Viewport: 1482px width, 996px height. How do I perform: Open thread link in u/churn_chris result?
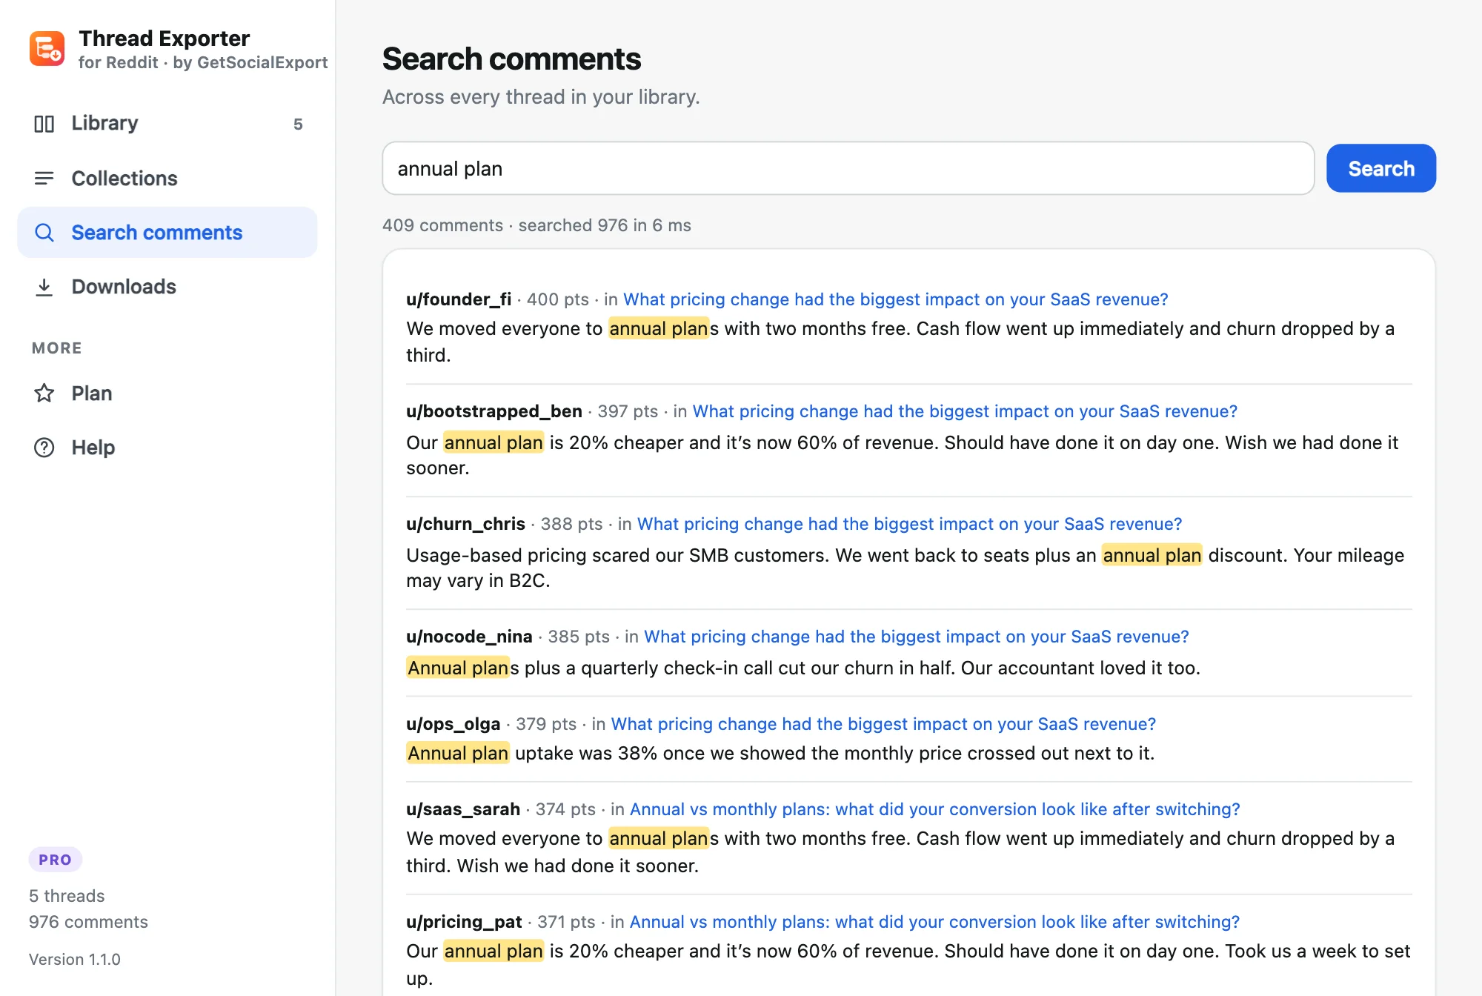click(909, 524)
